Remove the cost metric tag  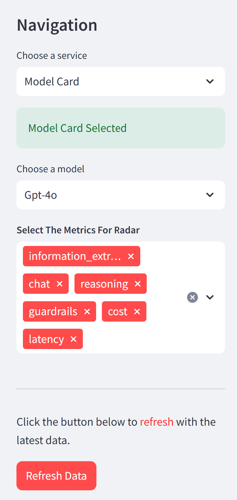[x=137, y=311]
